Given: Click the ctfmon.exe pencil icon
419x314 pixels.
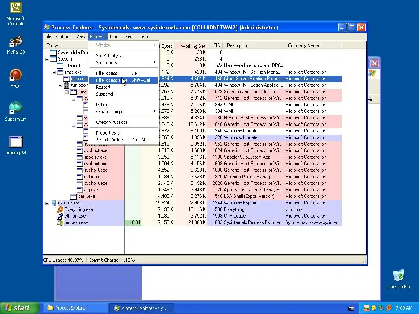Looking at the screenshot, I should (61, 216).
